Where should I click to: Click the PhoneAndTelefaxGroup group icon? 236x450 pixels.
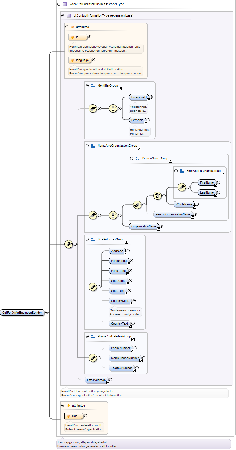(x=93, y=337)
